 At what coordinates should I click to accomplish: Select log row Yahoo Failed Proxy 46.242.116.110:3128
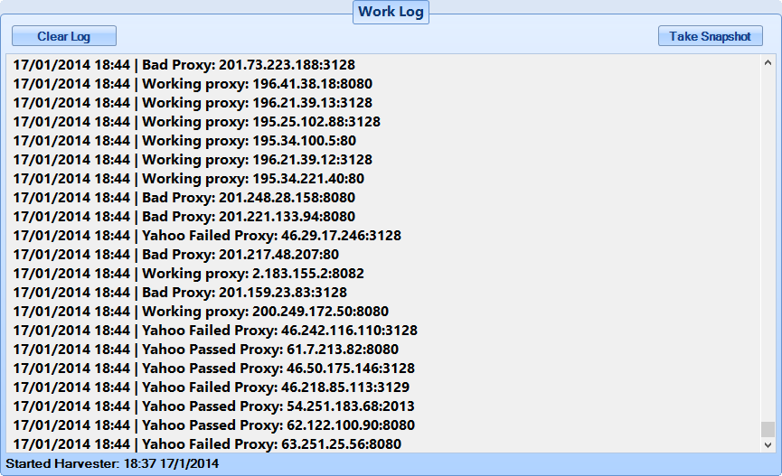pos(215,330)
